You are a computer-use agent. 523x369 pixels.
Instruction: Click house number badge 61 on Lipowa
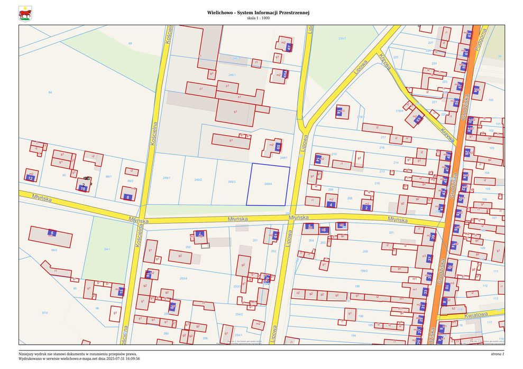276,235
